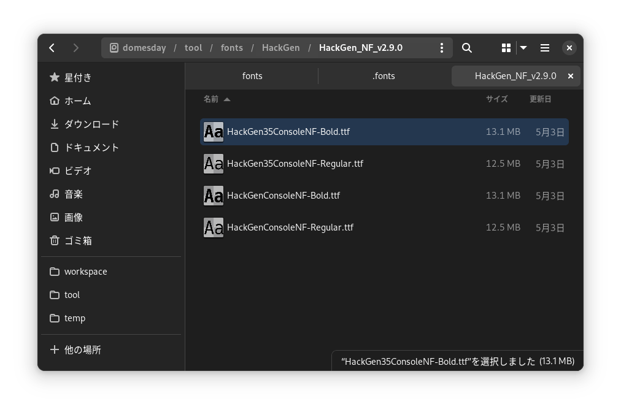Select the file name HackGenConsoleNF-Bold.ttf
The width and height of the screenshot is (621, 412).
pos(283,196)
